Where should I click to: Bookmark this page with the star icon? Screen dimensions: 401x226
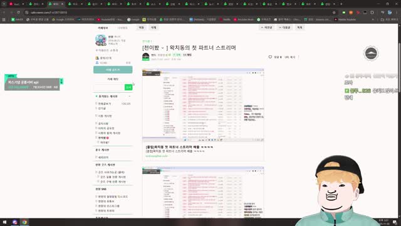click(334, 13)
